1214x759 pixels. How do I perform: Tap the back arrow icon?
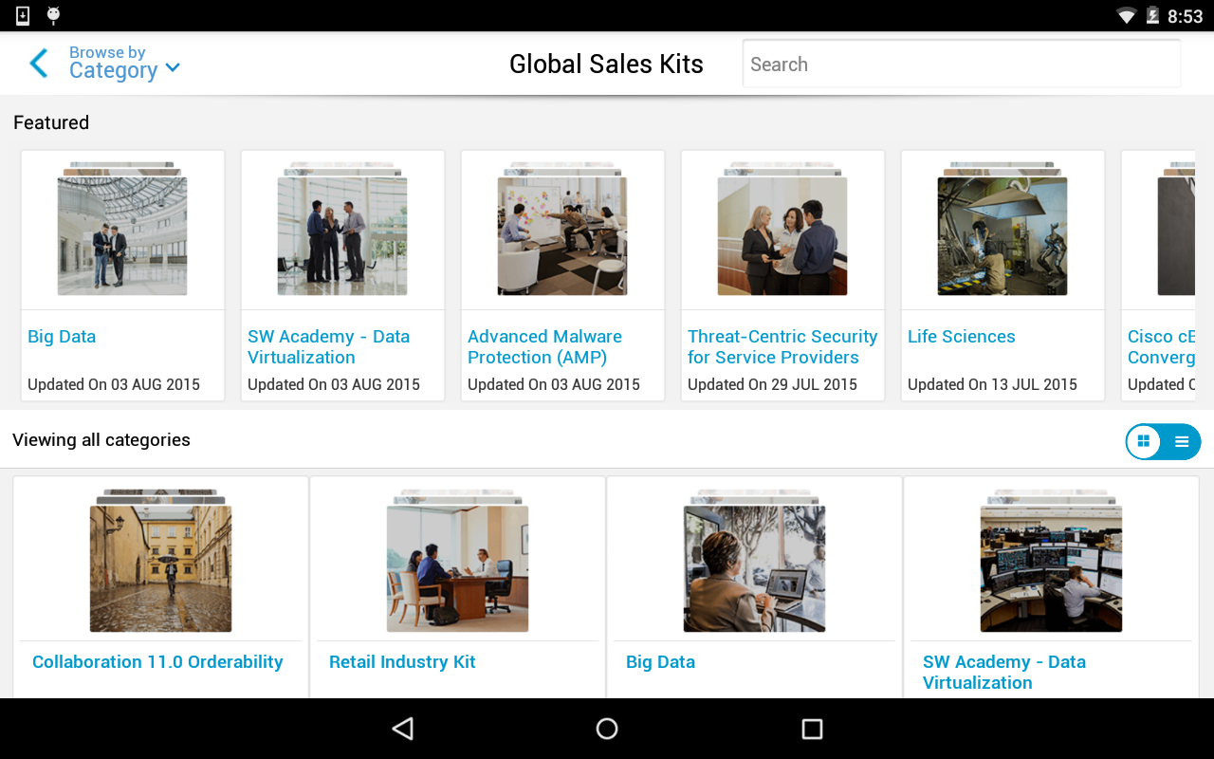coord(38,64)
